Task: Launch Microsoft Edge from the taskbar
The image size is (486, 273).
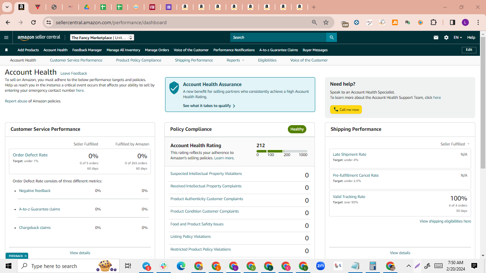Action: click(181, 266)
